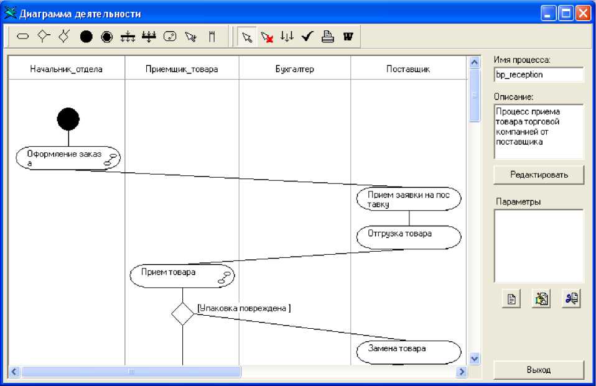Click the Бухгалтер swimlane header

295,69
